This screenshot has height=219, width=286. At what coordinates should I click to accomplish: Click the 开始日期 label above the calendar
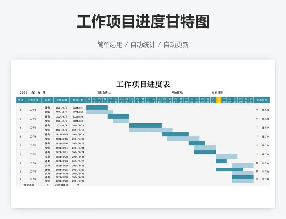coord(177,93)
